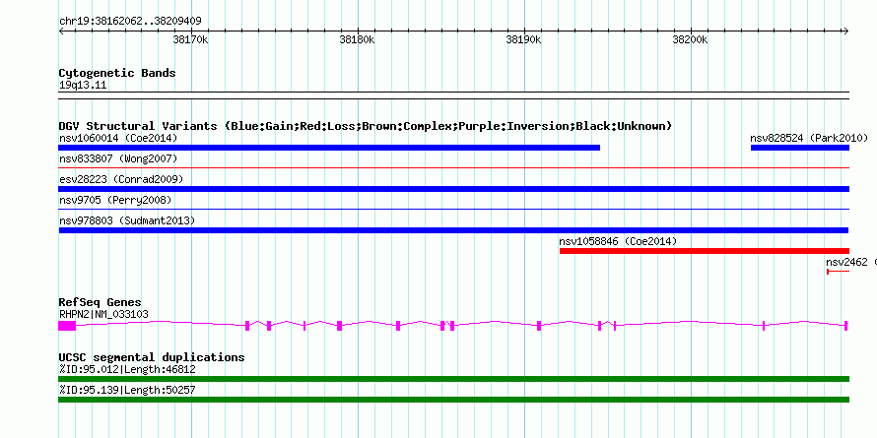Image resolution: width=877 pixels, height=438 pixels.
Task: Click the green bar under %ID:95.012
Action: 453,379
